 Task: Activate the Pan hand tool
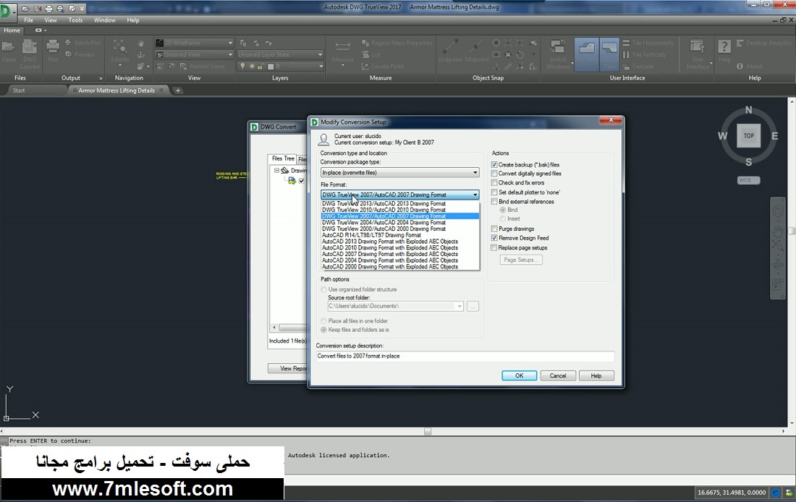point(141,43)
